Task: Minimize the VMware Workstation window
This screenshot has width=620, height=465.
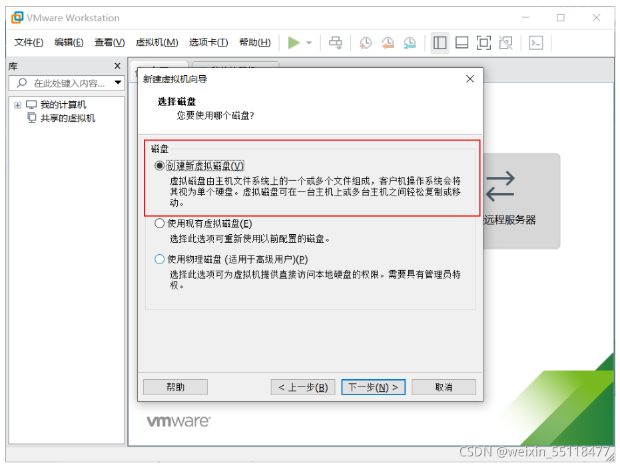Action: coord(525,18)
